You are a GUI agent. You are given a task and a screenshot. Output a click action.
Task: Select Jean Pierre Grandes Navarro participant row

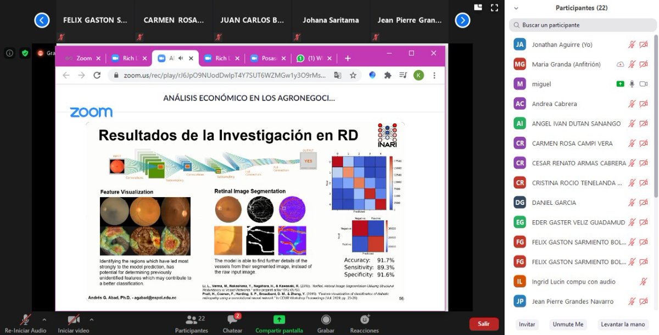coord(581,302)
